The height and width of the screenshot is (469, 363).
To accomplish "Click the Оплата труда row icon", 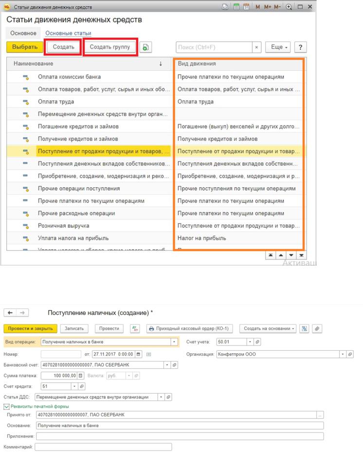I will click(x=26, y=102).
